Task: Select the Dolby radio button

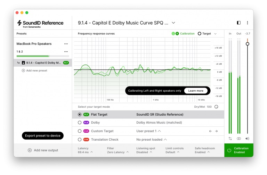Action: click(x=80, y=123)
